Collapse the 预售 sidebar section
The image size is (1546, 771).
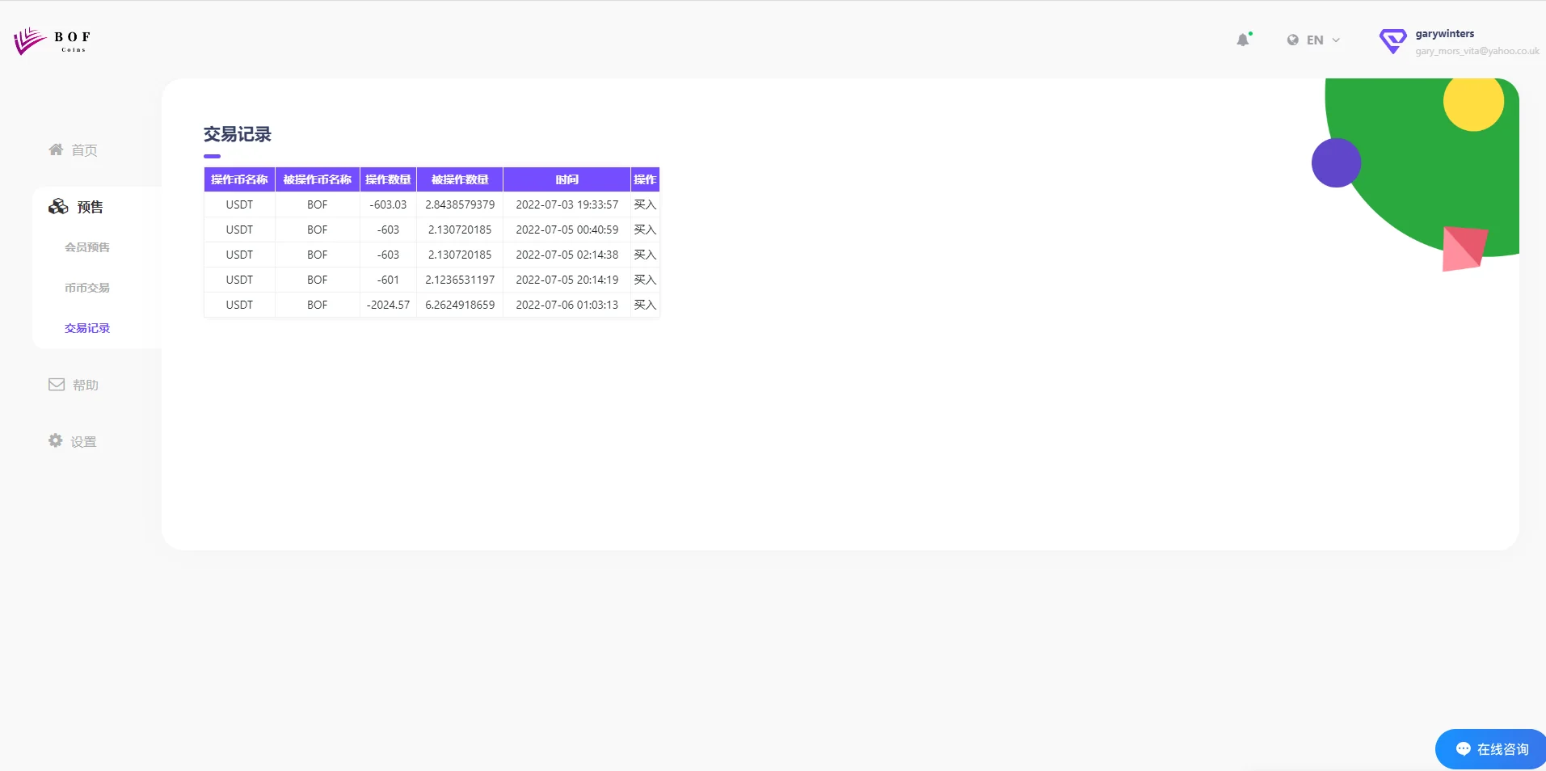(90, 207)
